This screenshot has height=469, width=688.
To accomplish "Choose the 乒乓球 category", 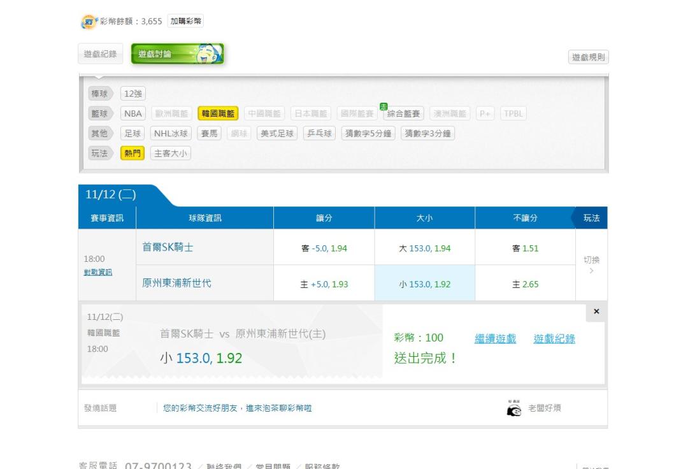I will pyautogui.click(x=319, y=133).
